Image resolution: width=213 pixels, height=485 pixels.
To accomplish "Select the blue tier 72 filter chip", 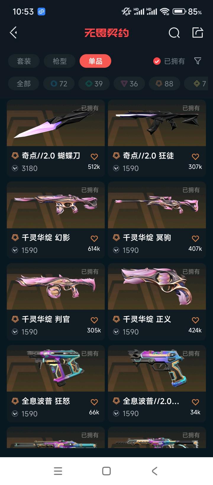I will 59,84.
